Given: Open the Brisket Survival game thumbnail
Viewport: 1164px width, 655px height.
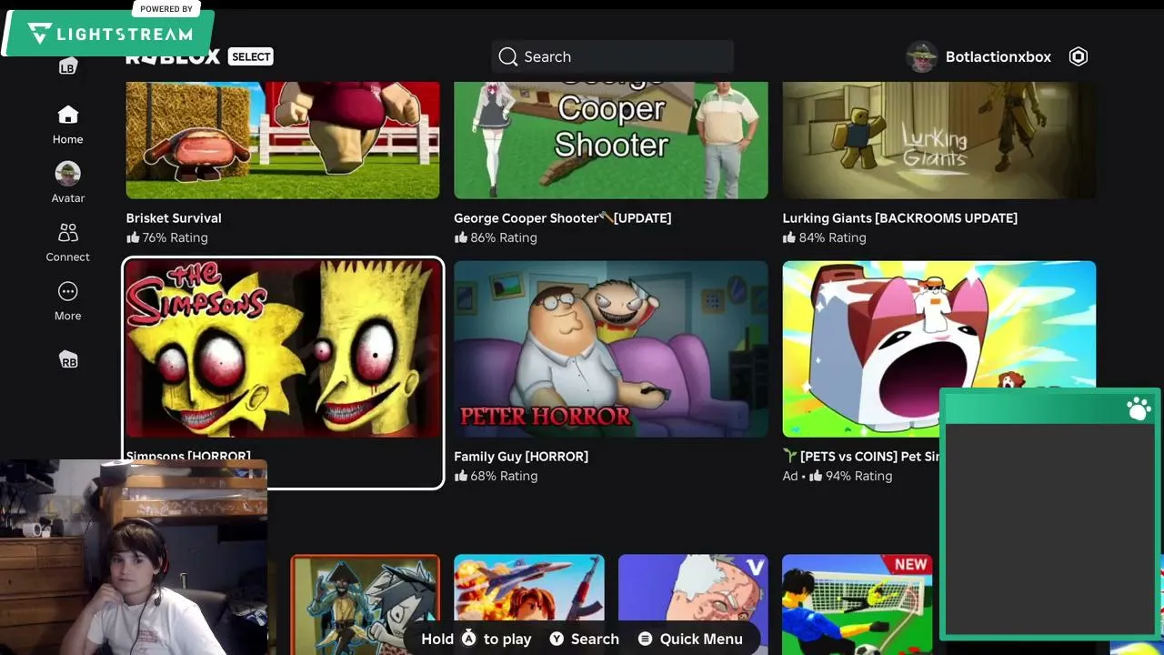Looking at the screenshot, I should (283, 140).
